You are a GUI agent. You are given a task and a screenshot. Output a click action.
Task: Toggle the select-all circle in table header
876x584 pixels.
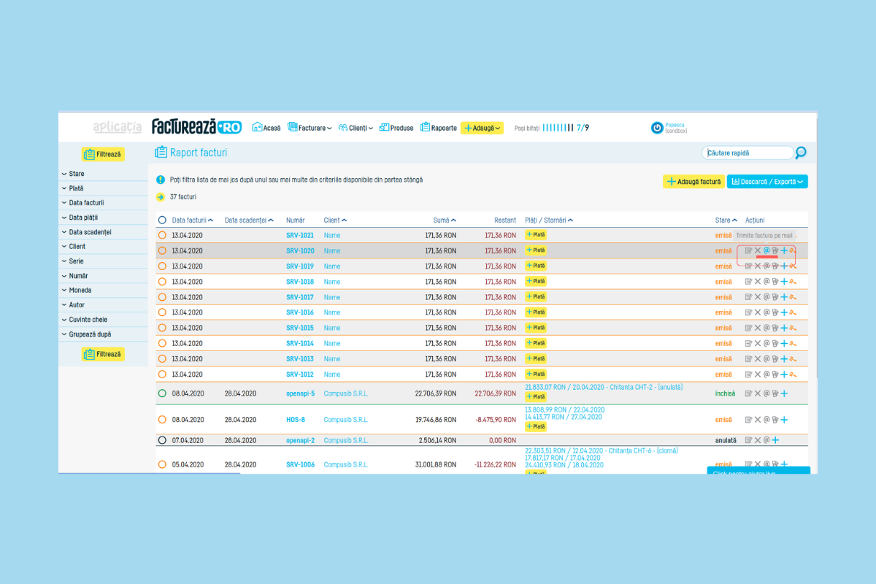click(x=162, y=220)
